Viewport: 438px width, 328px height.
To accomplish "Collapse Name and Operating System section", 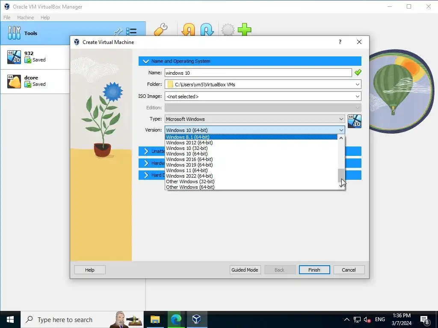I will click(145, 61).
